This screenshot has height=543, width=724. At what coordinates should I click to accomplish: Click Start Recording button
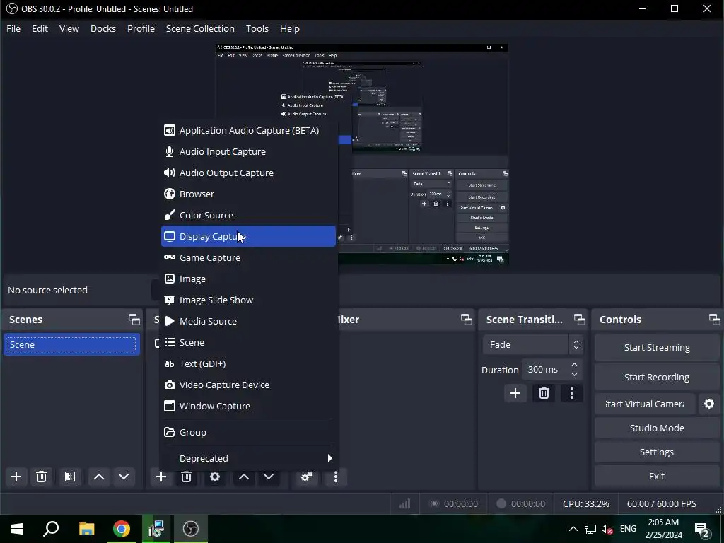click(x=657, y=378)
